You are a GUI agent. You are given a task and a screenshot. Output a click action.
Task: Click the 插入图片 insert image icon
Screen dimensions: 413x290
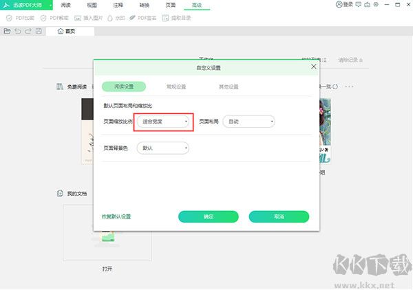(x=77, y=18)
